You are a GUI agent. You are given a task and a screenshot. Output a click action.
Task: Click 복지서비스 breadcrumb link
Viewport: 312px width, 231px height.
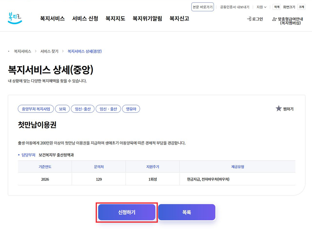(23, 51)
